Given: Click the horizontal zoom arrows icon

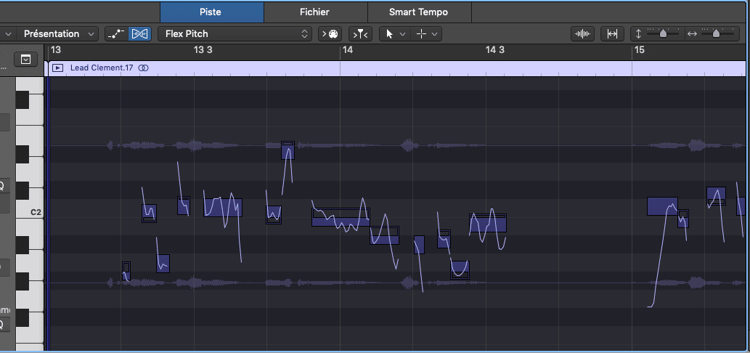Looking at the screenshot, I should 692,34.
